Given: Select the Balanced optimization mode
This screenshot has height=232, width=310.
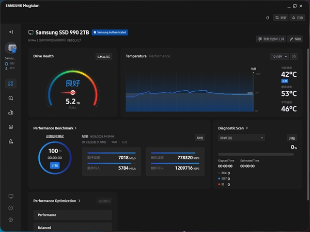Looking at the screenshot, I should point(73,227).
